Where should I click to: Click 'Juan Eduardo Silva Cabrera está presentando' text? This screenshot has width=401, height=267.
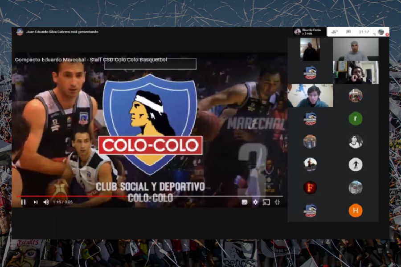(x=62, y=32)
